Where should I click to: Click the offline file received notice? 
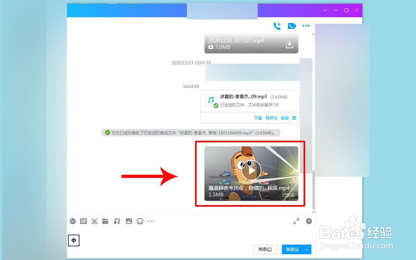[191, 133]
